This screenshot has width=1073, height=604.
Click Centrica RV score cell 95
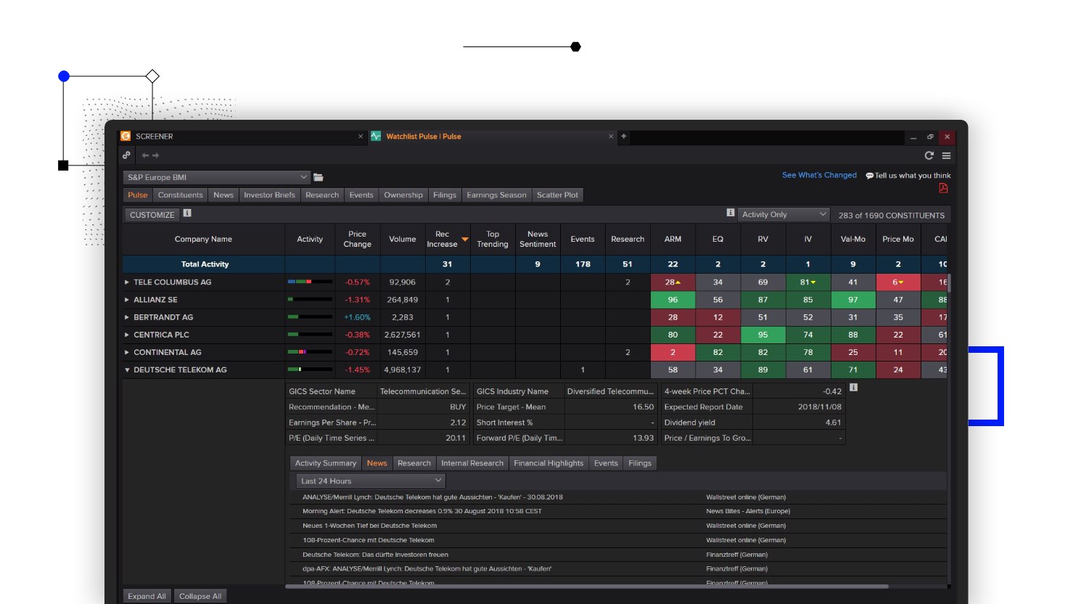tap(762, 335)
